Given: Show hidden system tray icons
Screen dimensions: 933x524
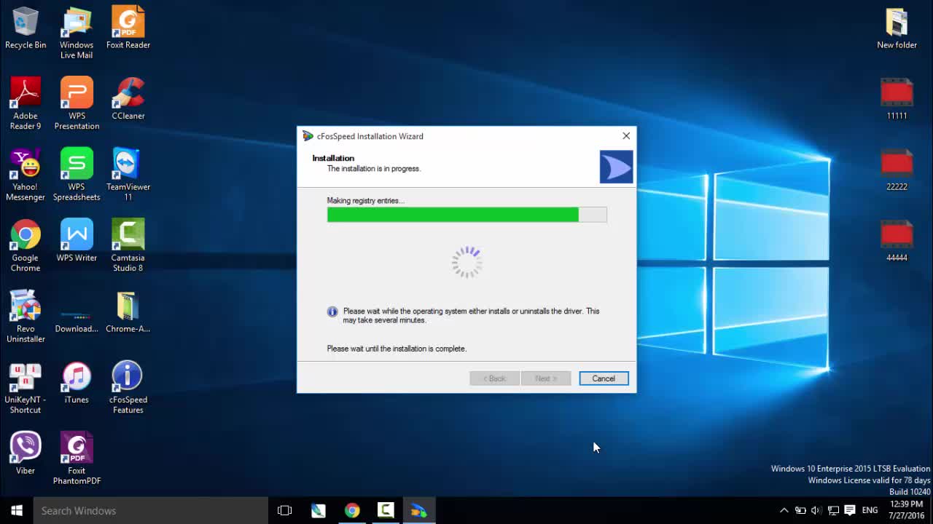Looking at the screenshot, I should (x=784, y=510).
